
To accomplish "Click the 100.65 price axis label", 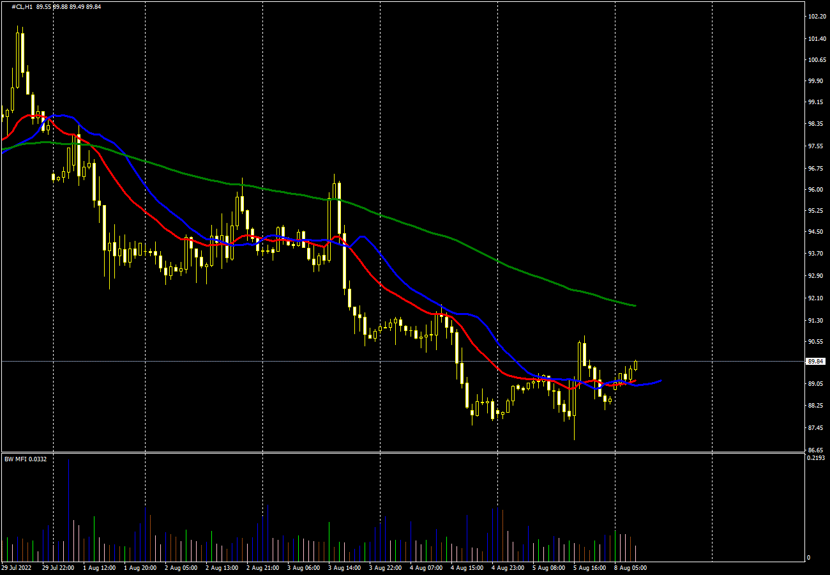I will (817, 60).
